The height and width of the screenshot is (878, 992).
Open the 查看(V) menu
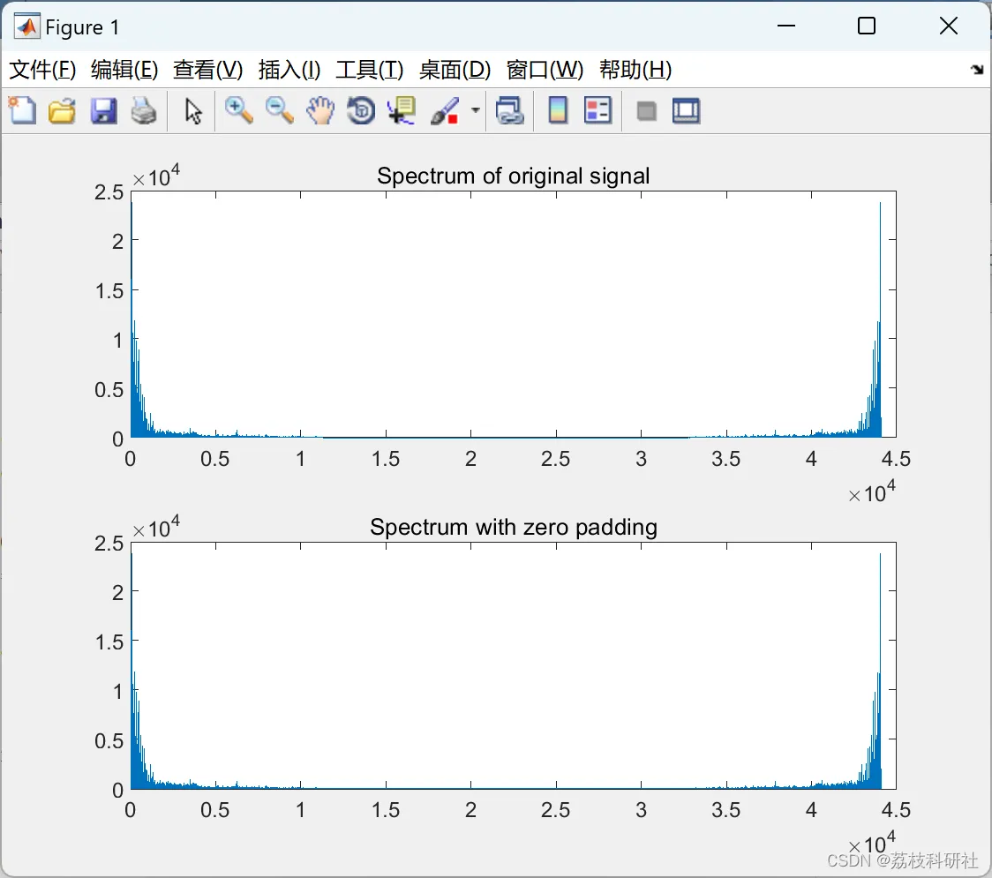point(207,70)
